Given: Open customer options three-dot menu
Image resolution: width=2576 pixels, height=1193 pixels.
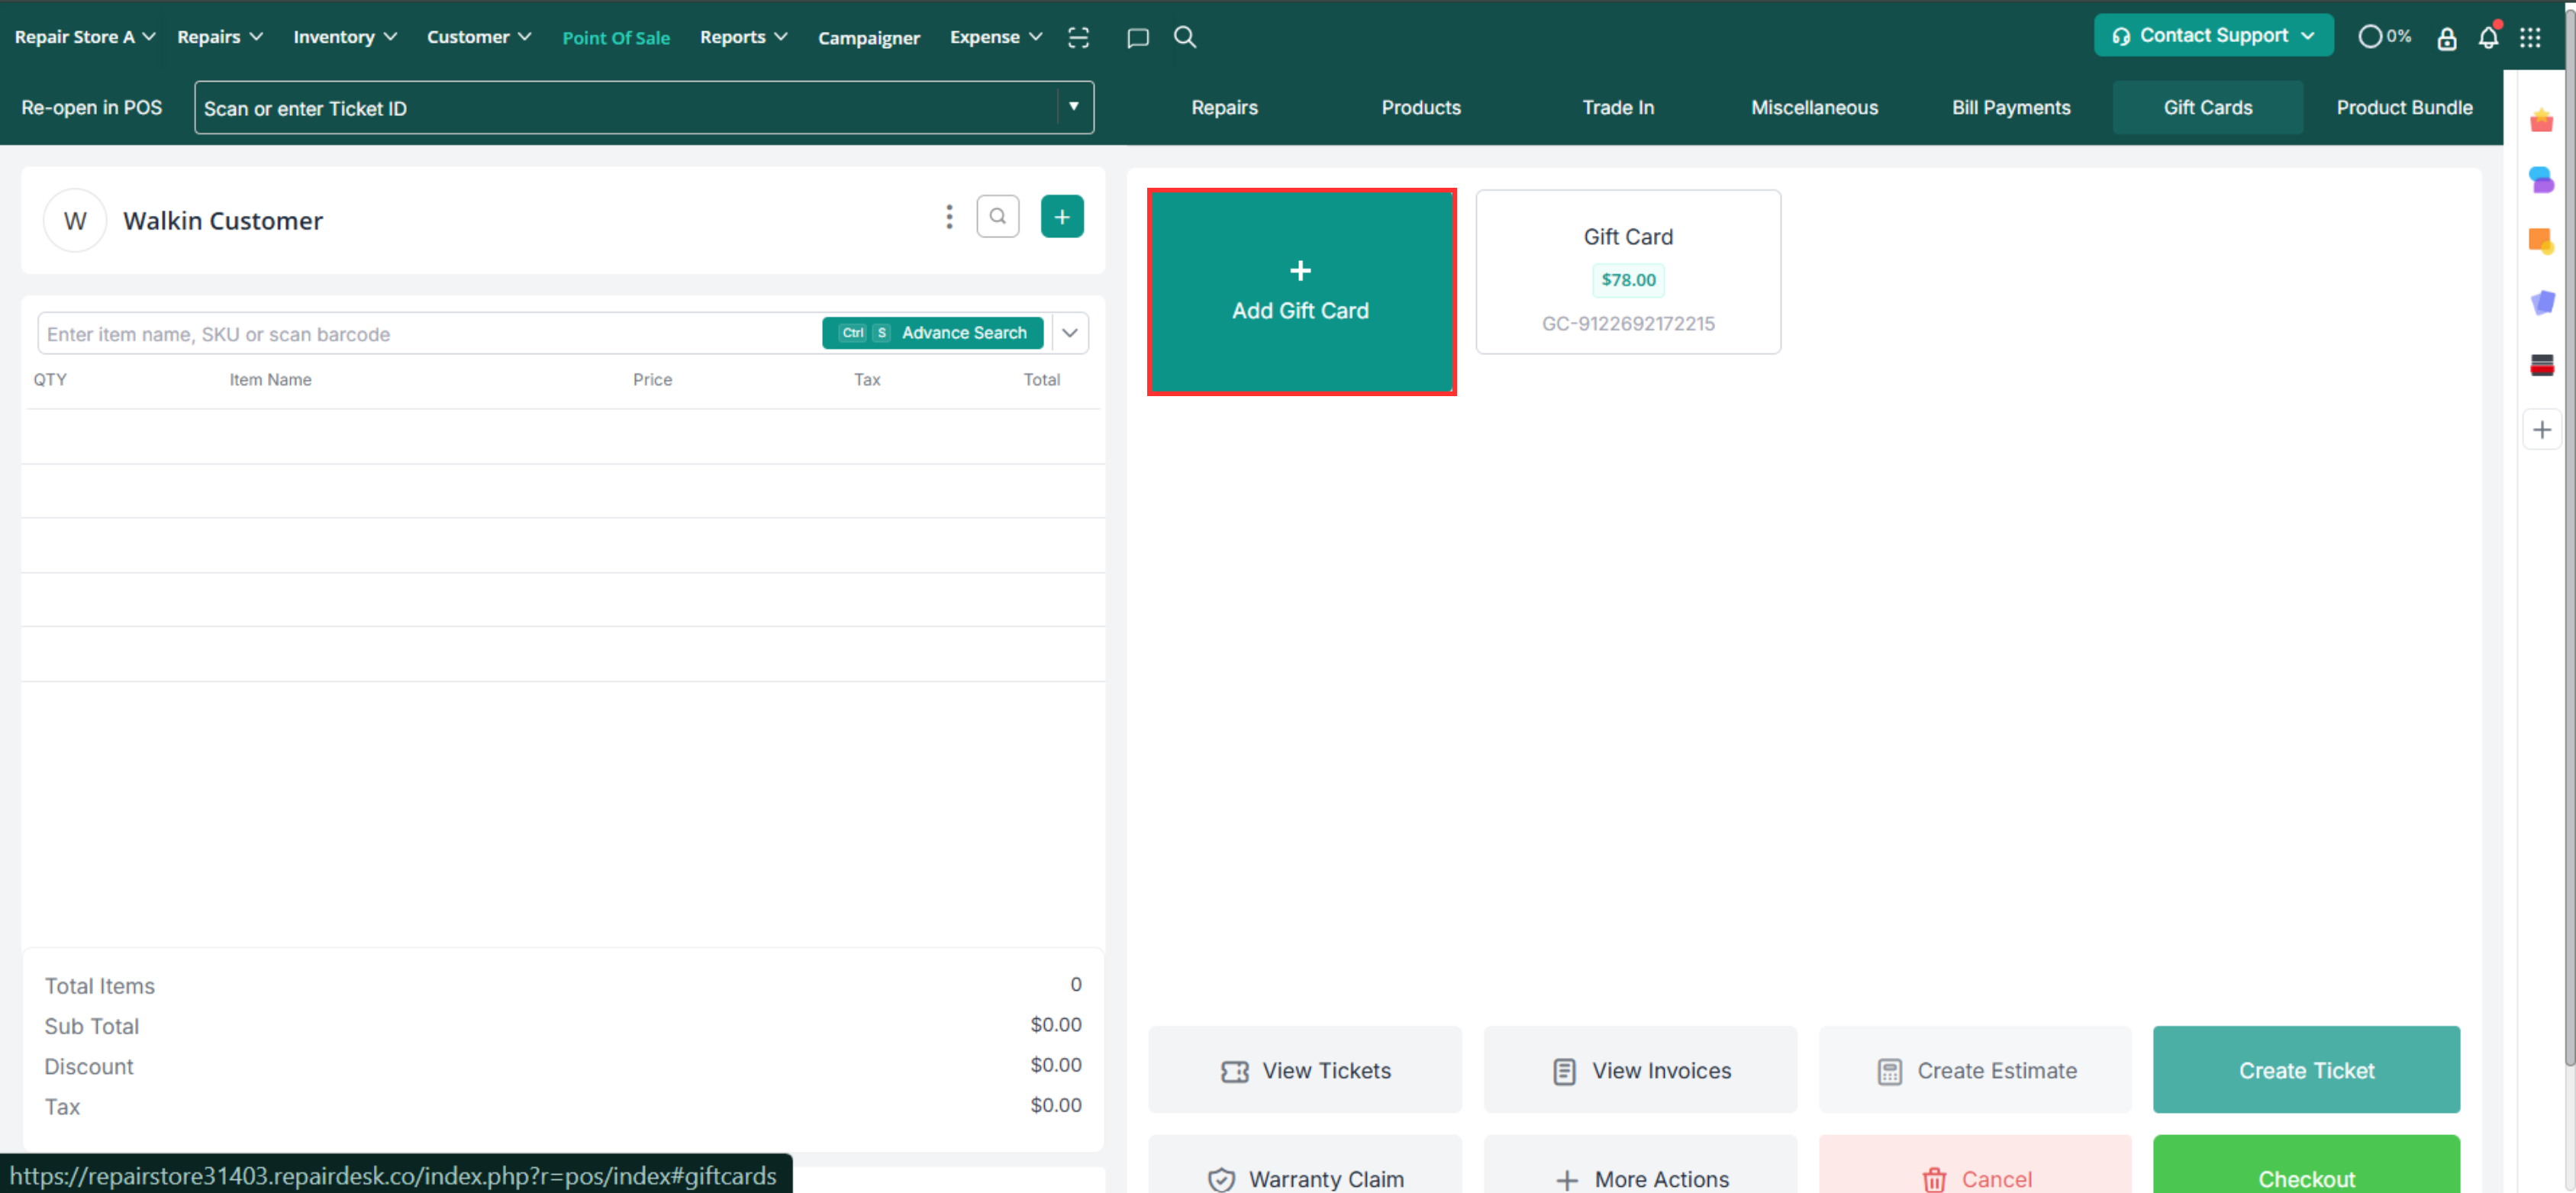Looking at the screenshot, I should tap(949, 217).
